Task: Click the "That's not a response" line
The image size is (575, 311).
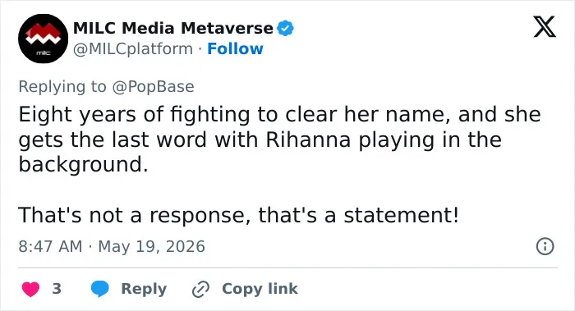Action: (238, 215)
